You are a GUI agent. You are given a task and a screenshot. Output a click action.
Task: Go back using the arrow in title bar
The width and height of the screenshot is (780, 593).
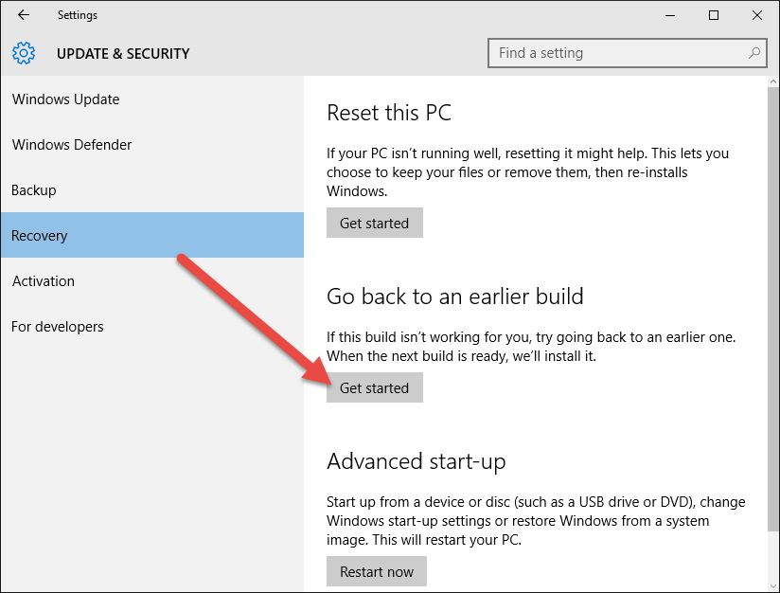coord(24,15)
